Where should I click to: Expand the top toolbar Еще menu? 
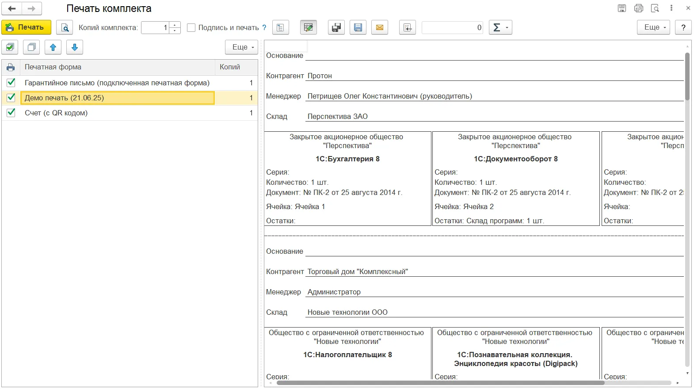[x=653, y=27]
